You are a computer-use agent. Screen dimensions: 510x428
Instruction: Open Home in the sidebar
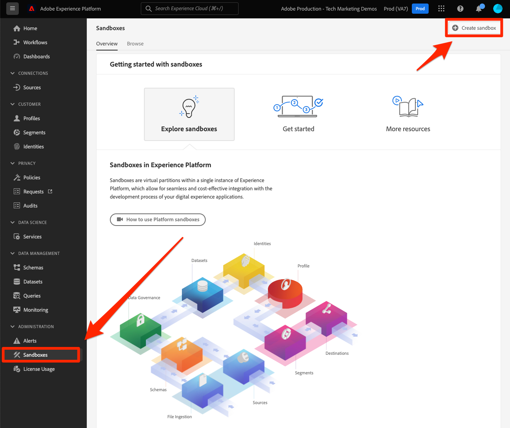click(x=30, y=28)
